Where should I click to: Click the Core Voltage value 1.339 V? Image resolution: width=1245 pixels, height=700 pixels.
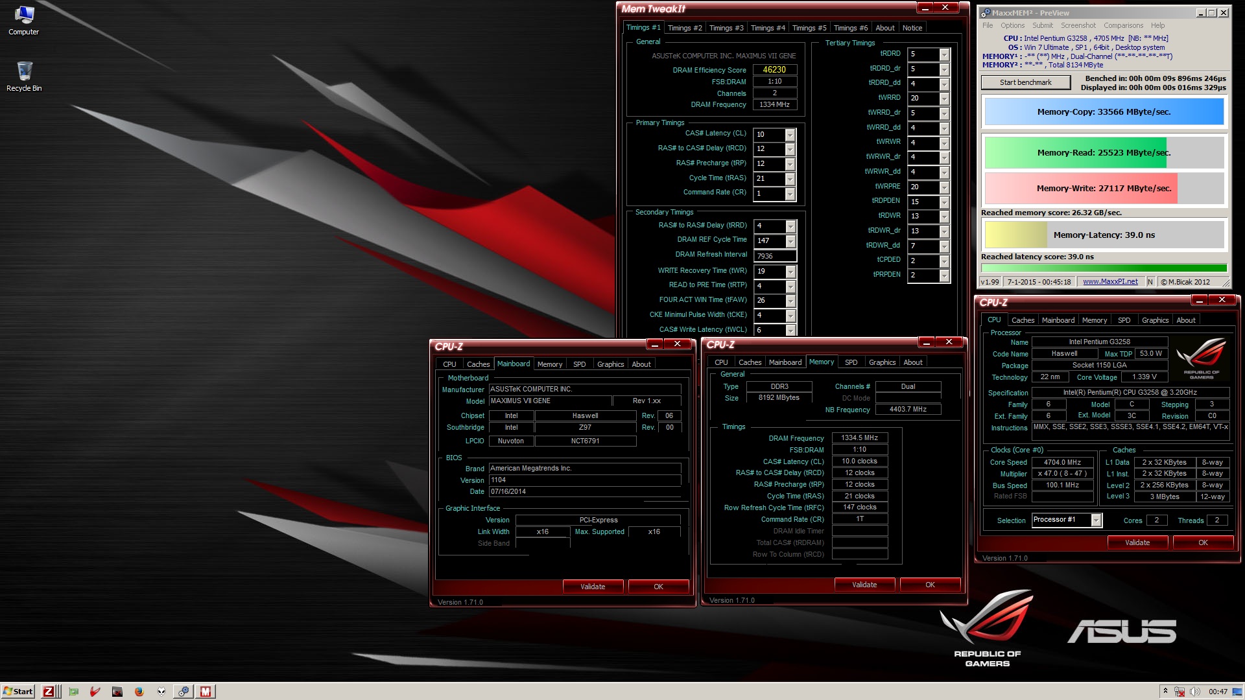pyautogui.click(x=1144, y=377)
